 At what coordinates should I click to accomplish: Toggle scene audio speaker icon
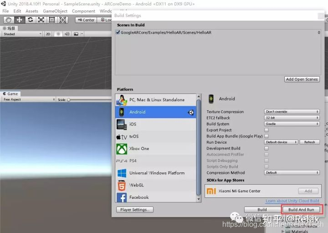click(67, 34)
